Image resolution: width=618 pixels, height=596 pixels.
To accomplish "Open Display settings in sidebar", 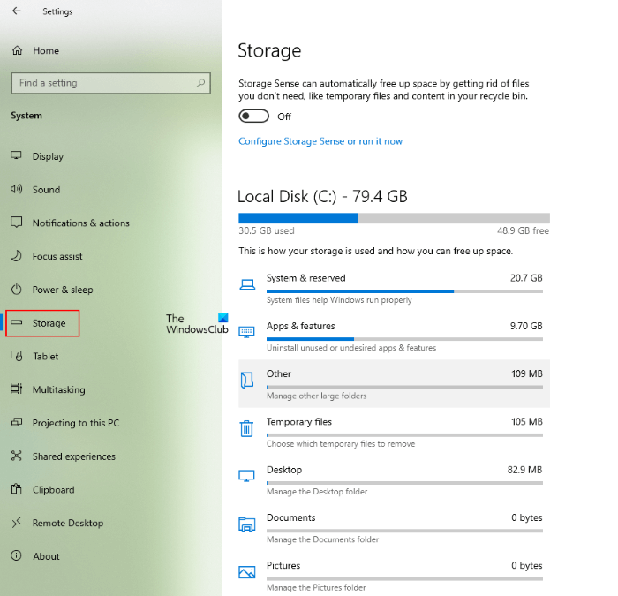I will coord(48,156).
